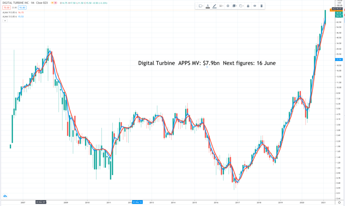The height and width of the screenshot is (206, 345).
Task: Delete the drawing with the trash icon
Action: (x=261, y=6)
